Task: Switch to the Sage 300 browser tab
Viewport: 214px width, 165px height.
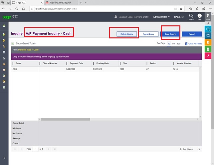Action: (x=27, y=3)
